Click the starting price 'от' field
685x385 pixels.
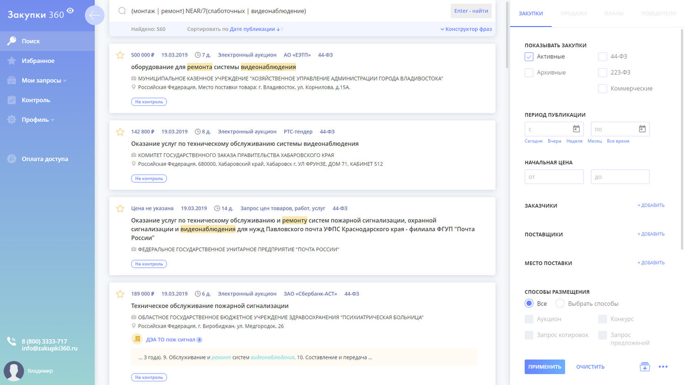[554, 177]
